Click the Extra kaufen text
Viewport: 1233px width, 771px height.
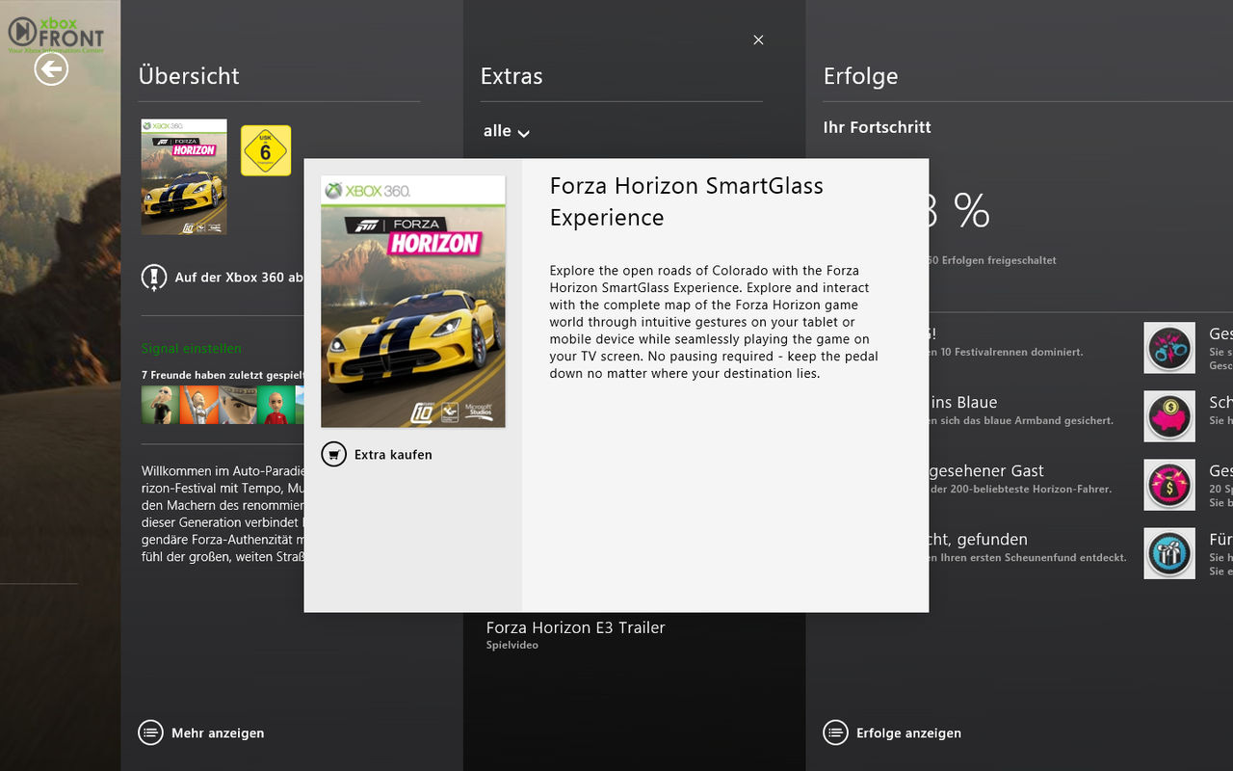click(393, 455)
